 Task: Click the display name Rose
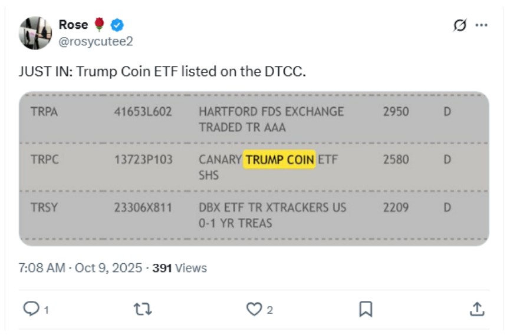click(x=73, y=24)
